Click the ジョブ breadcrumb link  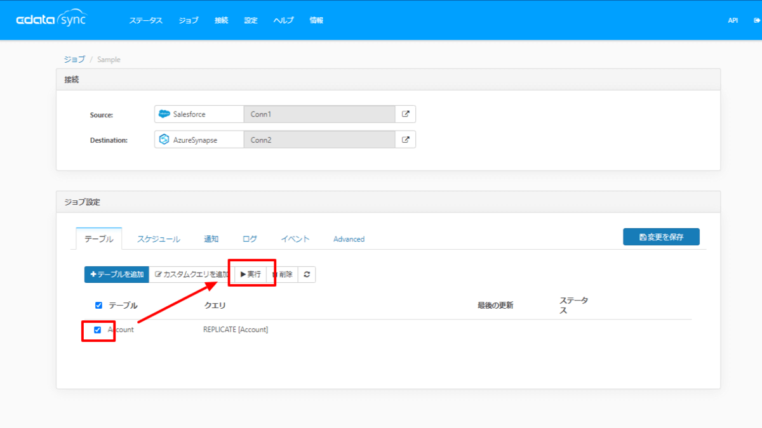click(74, 59)
